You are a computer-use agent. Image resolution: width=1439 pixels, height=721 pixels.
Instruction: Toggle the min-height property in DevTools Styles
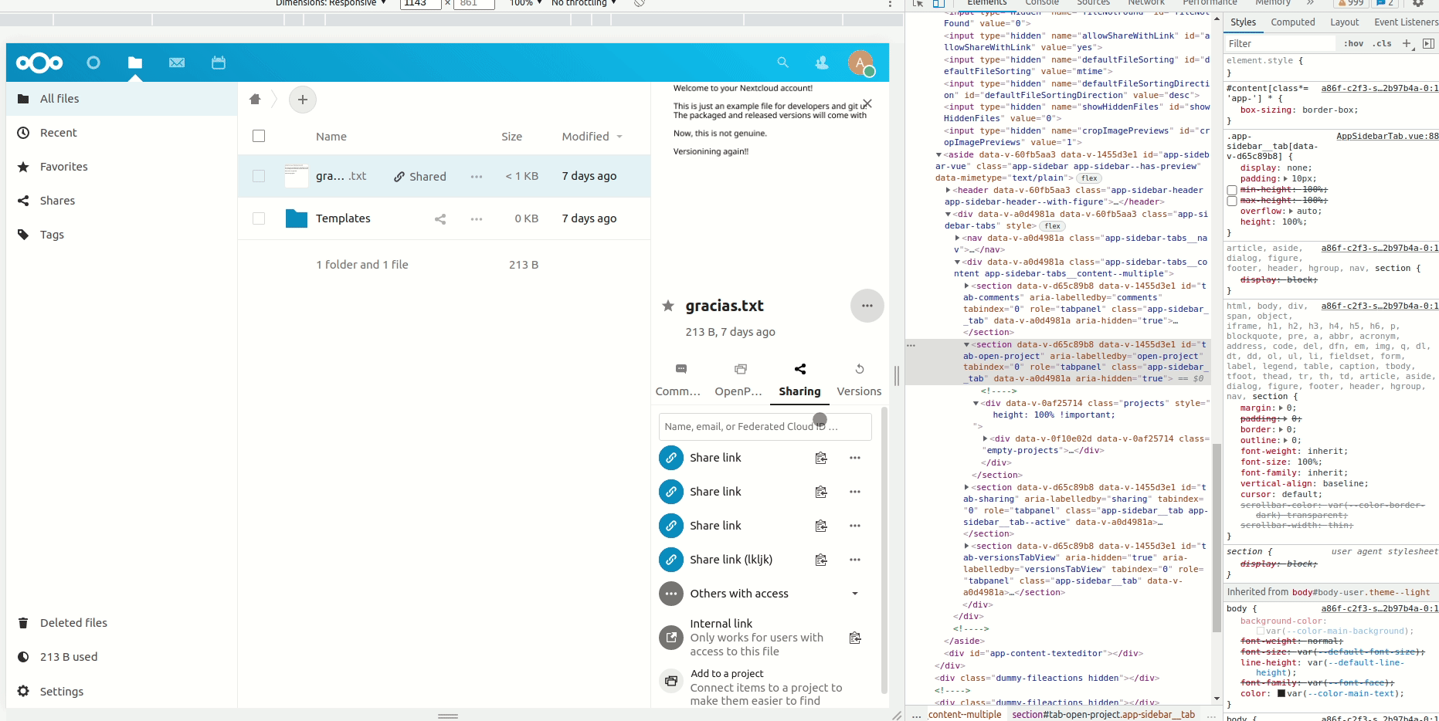[x=1233, y=189]
